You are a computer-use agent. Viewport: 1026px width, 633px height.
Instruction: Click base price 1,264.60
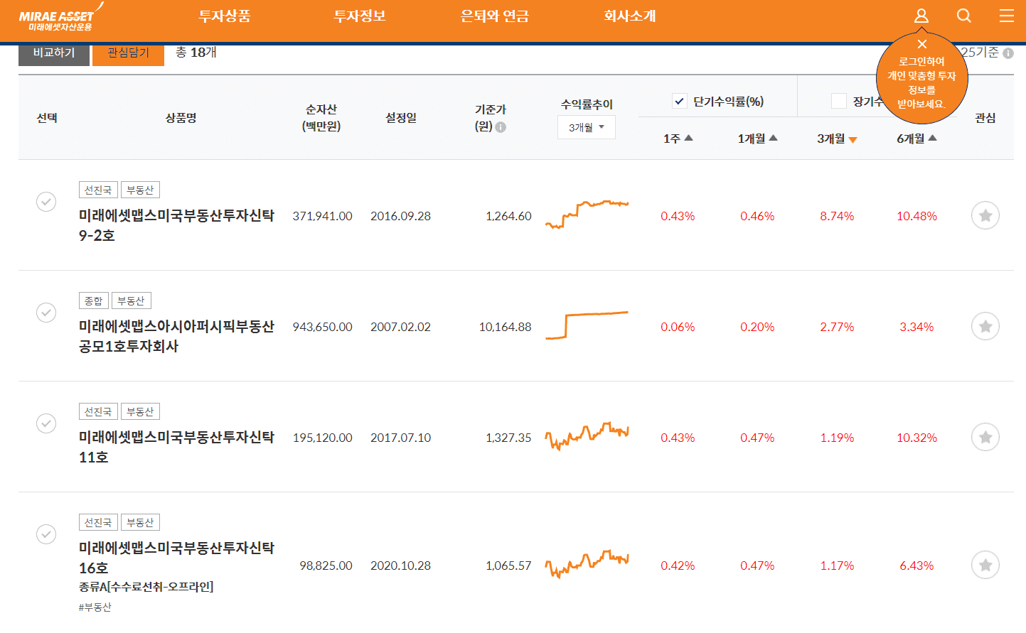[x=508, y=216]
